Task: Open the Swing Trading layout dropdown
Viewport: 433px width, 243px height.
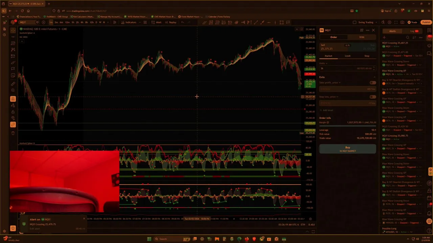Action: (368, 22)
